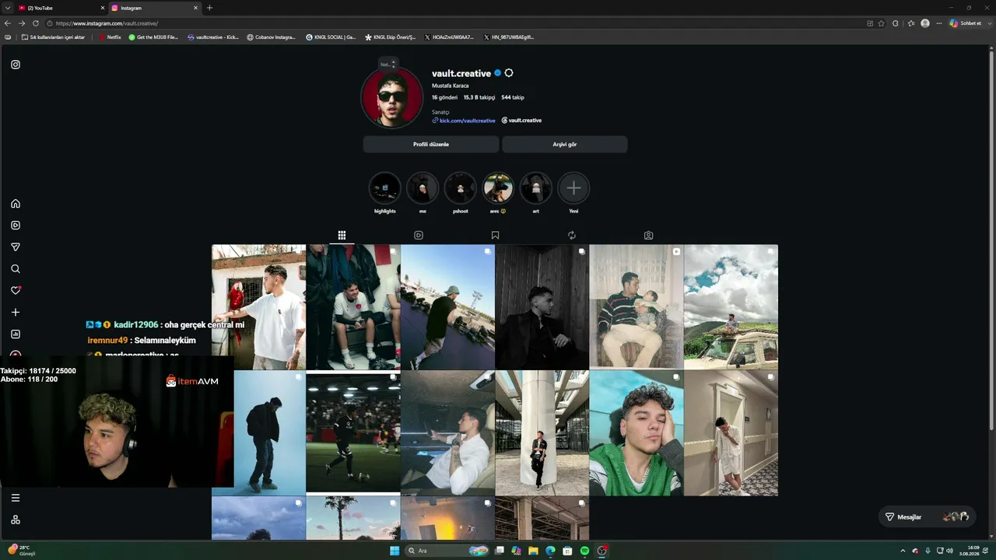Bookmark this page with the star icon
996x560 pixels.
[882, 23]
